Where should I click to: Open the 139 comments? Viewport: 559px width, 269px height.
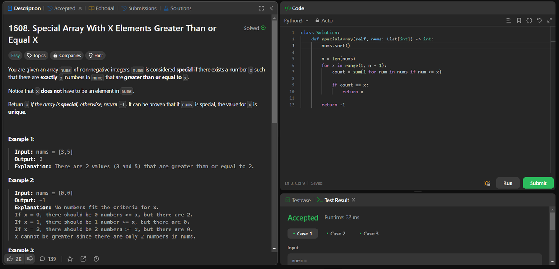[x=48, y=259]
